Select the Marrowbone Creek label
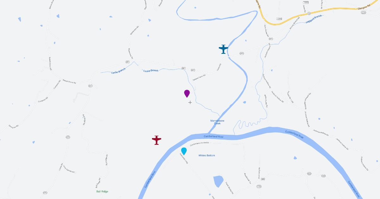 pyautogui.click(x=217, y=122)
